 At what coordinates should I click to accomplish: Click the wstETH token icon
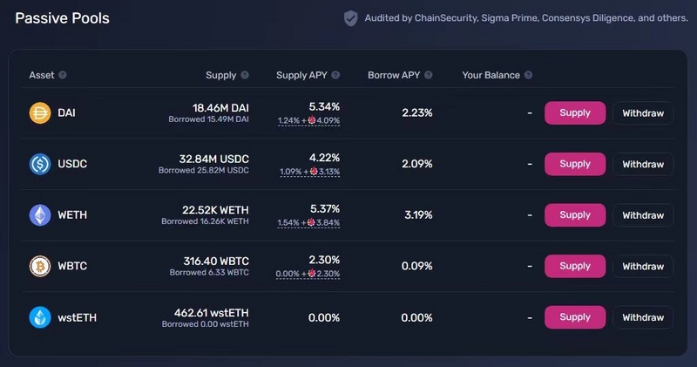click(40, 317)
